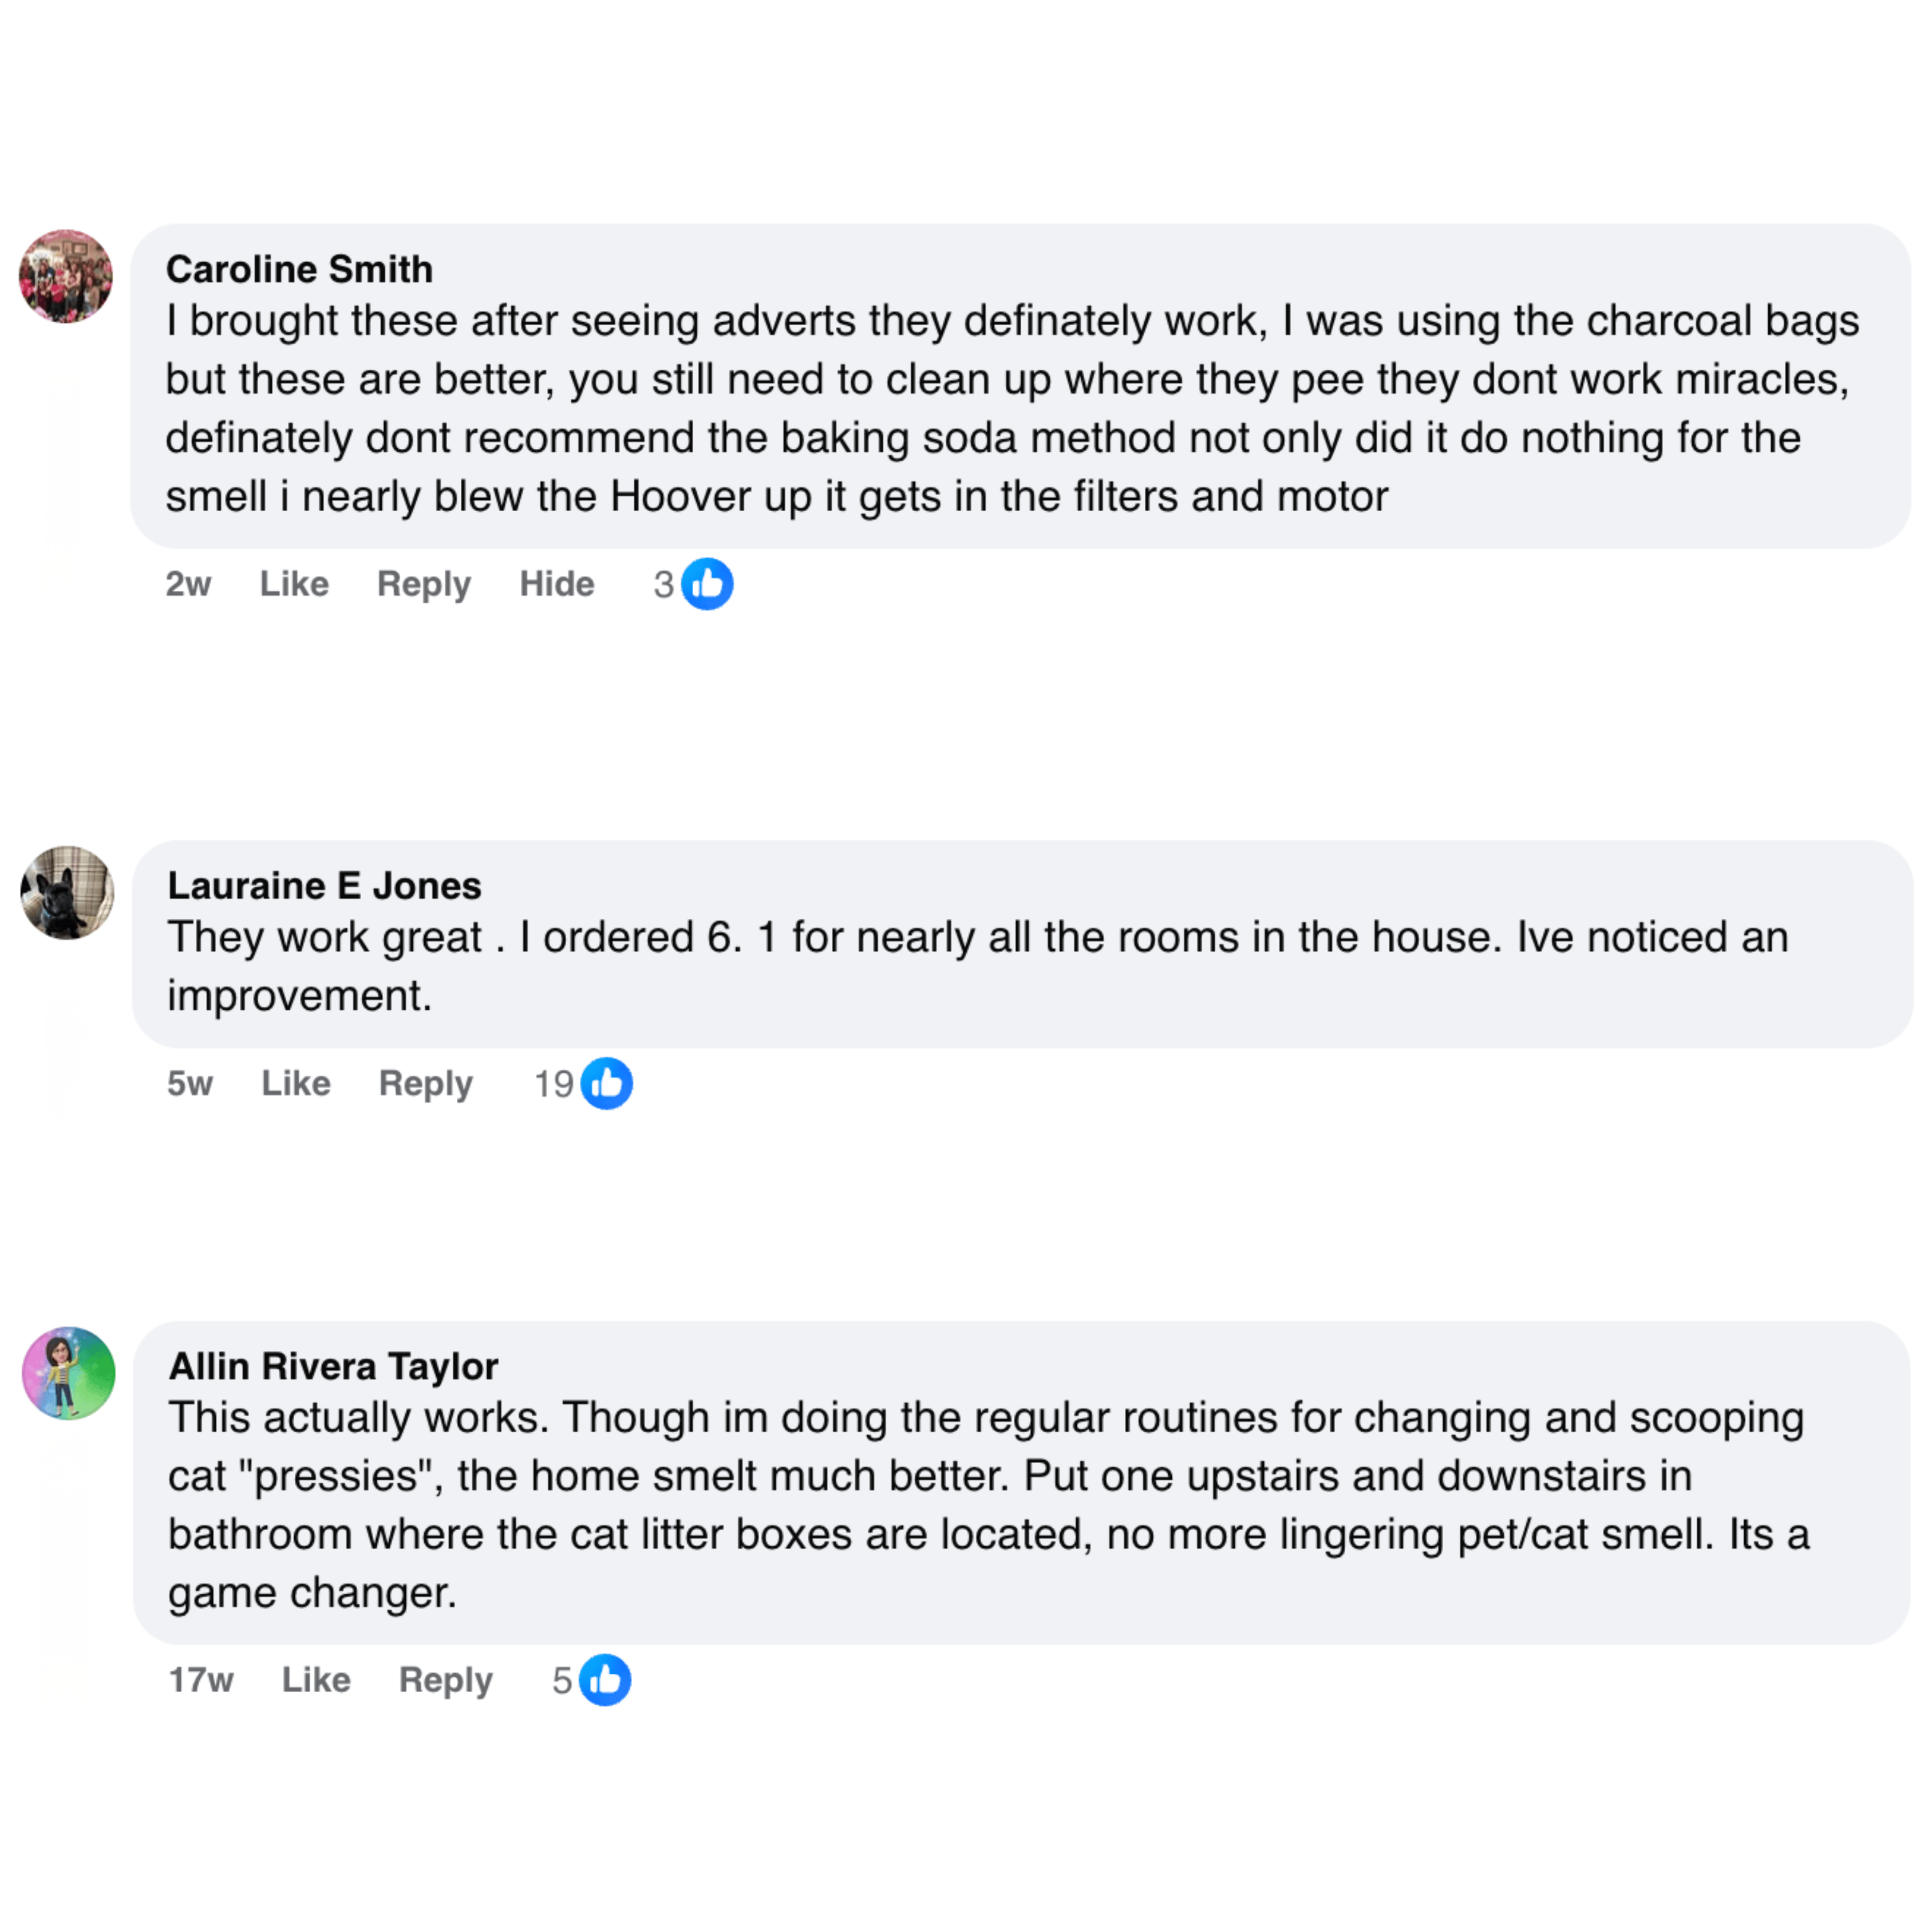Click the 5w timestamp on Lauraine's comment

pos(190,1083)
